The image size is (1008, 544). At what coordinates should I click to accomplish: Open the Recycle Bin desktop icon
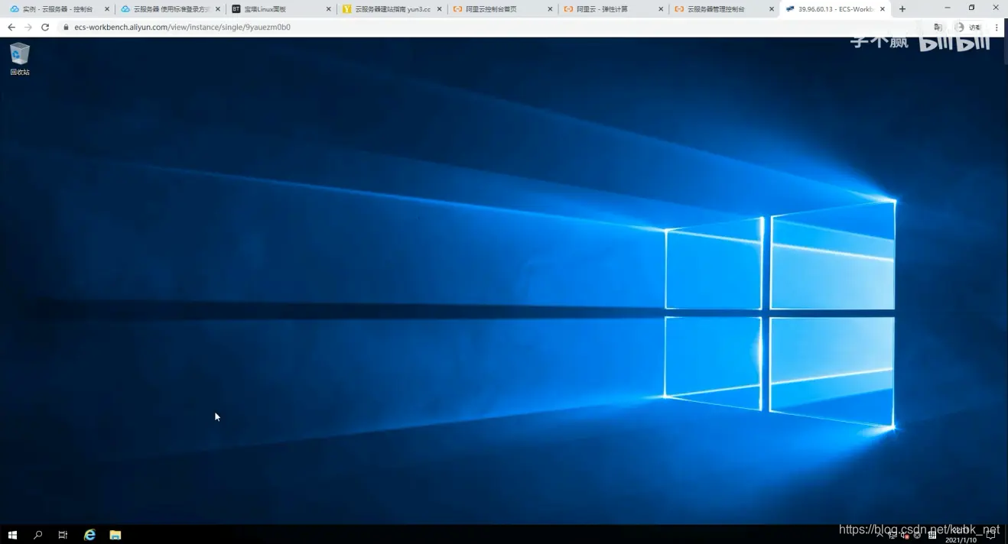19,58
